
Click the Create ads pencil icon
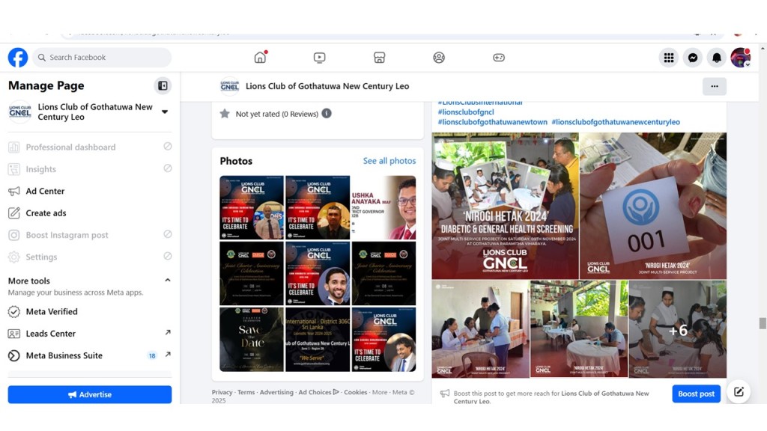click(14, 213)
